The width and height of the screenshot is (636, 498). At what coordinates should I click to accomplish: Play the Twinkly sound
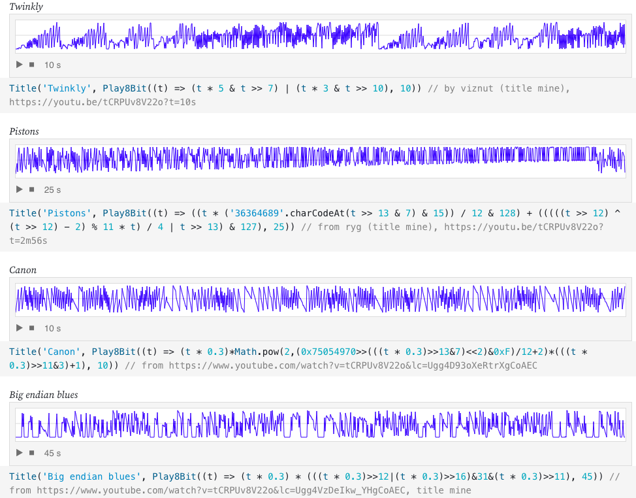tap(19, 65)
